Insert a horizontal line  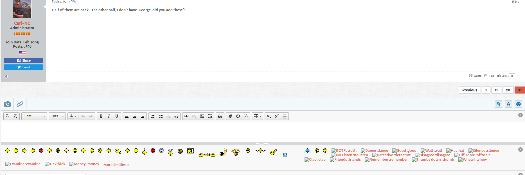tap(285, 116)
